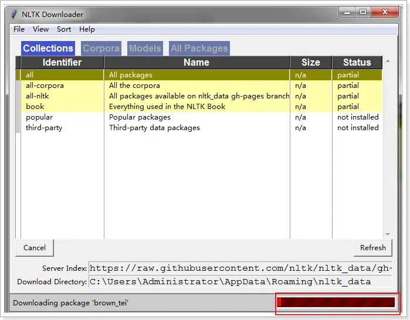Sort by the Identifier column header
The height and width of the screenshot is (320, 410).
click(x=62, y=63)
